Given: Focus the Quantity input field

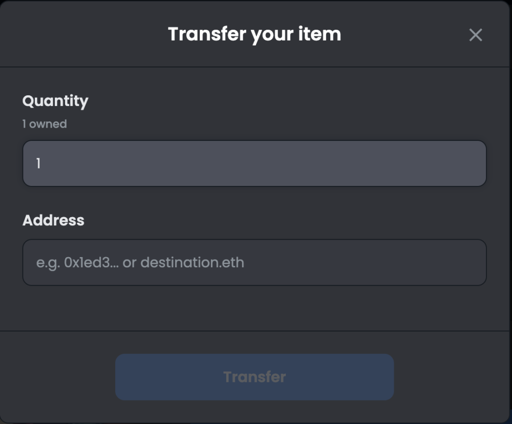Looking at the screenshot, I should tap(254, 163).
